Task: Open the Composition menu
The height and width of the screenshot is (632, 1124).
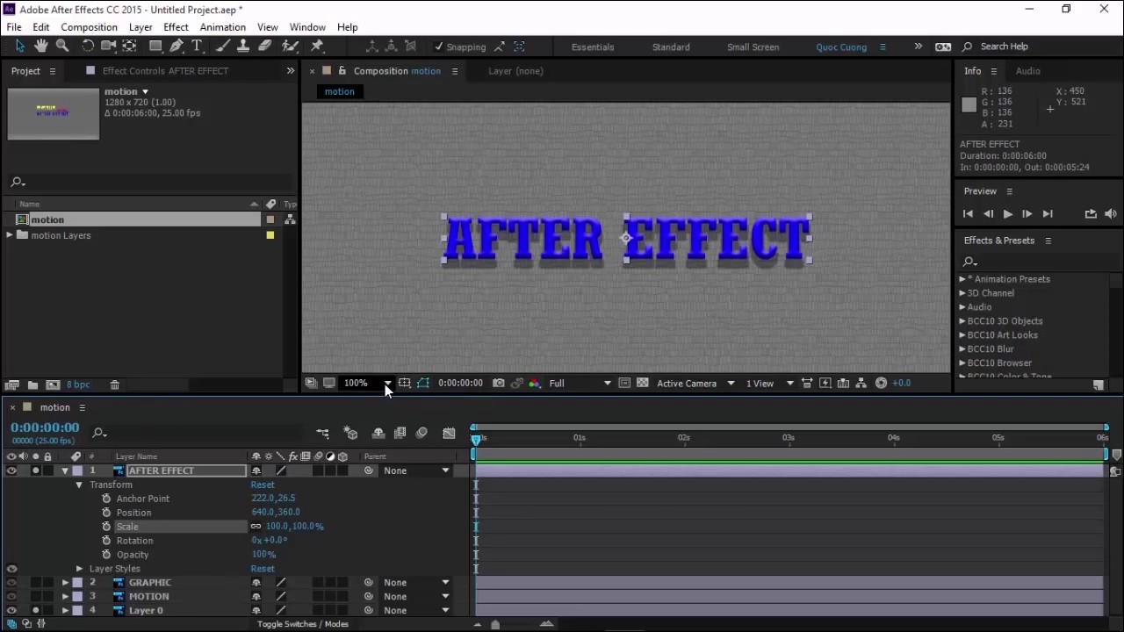Action: (x=89, y=27)
